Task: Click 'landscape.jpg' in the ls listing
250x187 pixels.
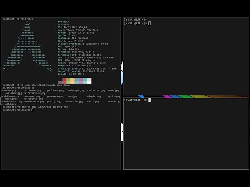Action: pos(76,90)
